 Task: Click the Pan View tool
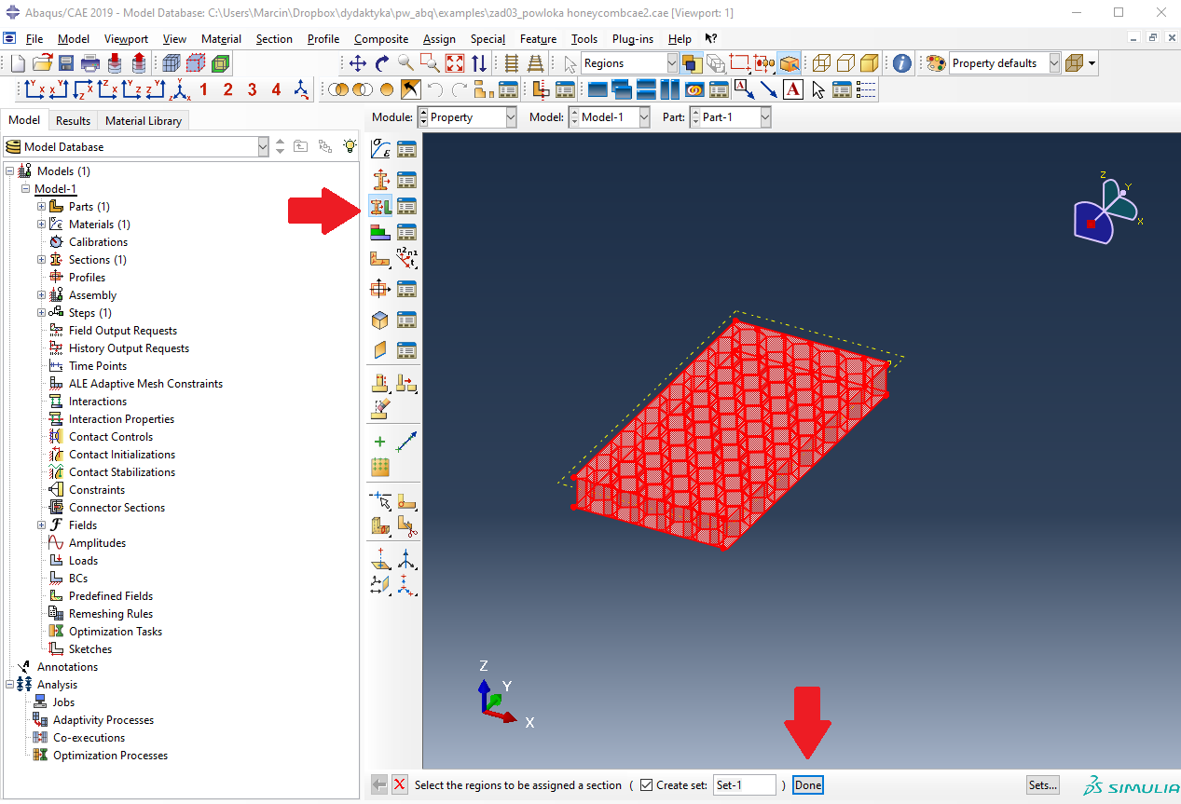pyautogui.click(x=358, y=63)
